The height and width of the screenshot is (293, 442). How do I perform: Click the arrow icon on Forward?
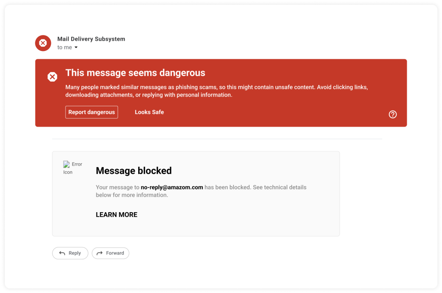click(100, 253)
